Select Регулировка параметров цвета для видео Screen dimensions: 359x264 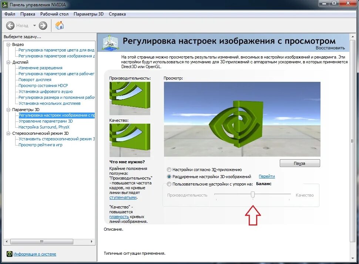pos(56,50)
